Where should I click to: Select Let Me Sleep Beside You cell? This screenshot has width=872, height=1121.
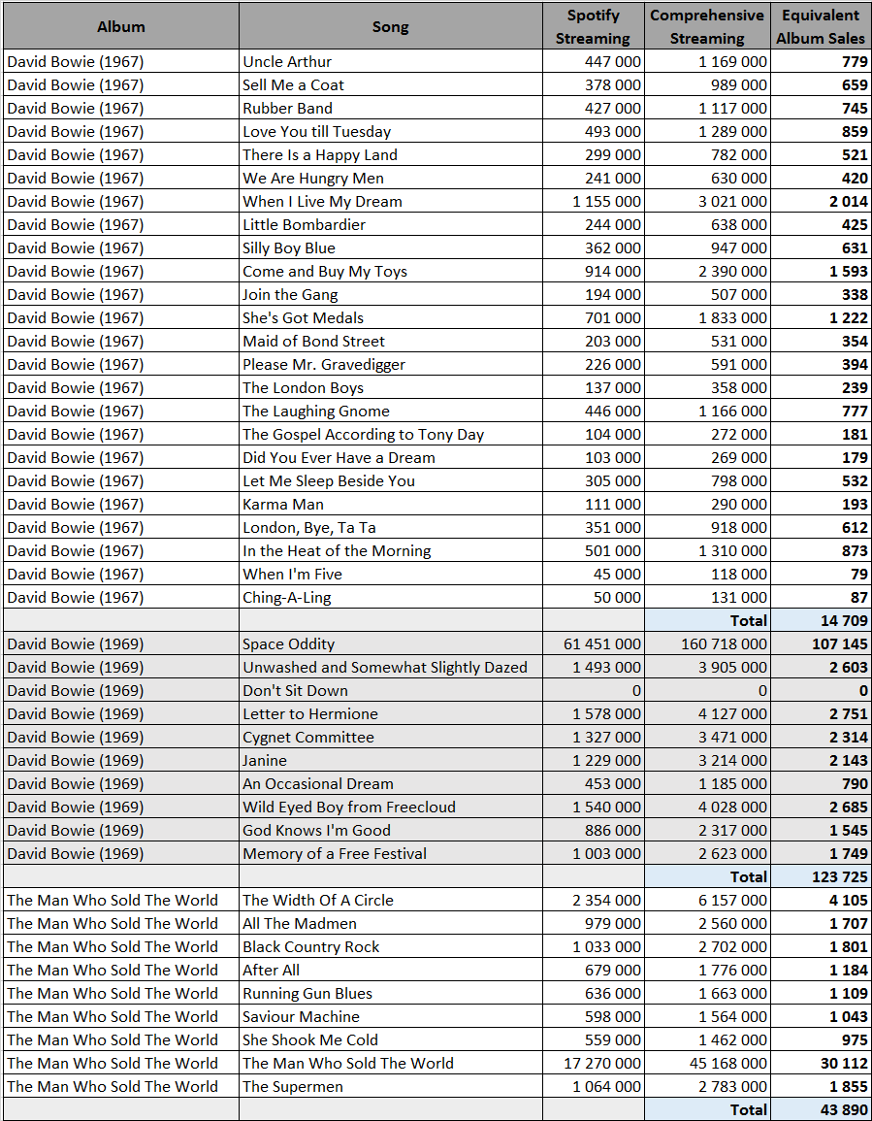390,481
